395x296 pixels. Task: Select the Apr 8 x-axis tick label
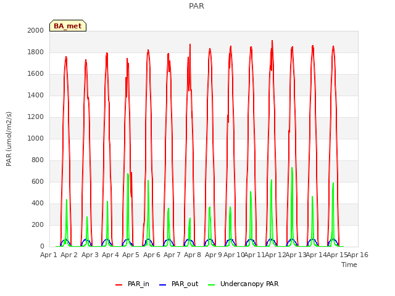193,255
